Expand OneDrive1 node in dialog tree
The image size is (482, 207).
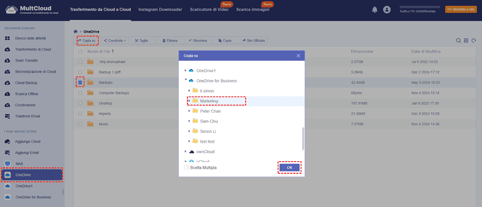coord(186,70)
